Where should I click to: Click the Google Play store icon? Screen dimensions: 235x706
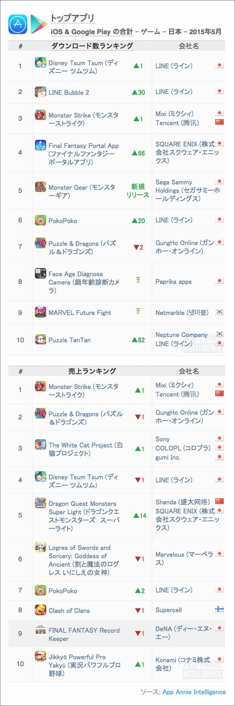click(39, 24)
